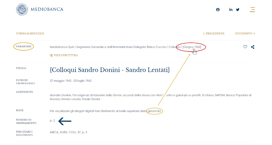272x145 pixels.
Task: Click content text starting «Sandro Donini»
Action: 151,97
